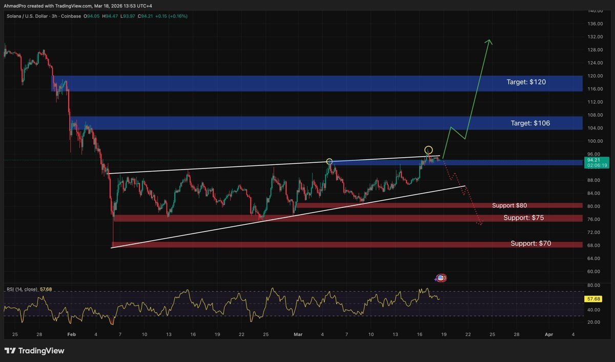
Task: Click the Support $80 text label
Action: click(509, 205)
